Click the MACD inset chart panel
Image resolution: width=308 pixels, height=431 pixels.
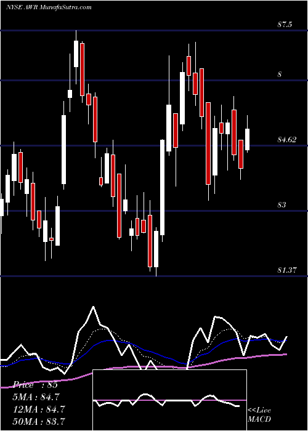pos(169,400)
